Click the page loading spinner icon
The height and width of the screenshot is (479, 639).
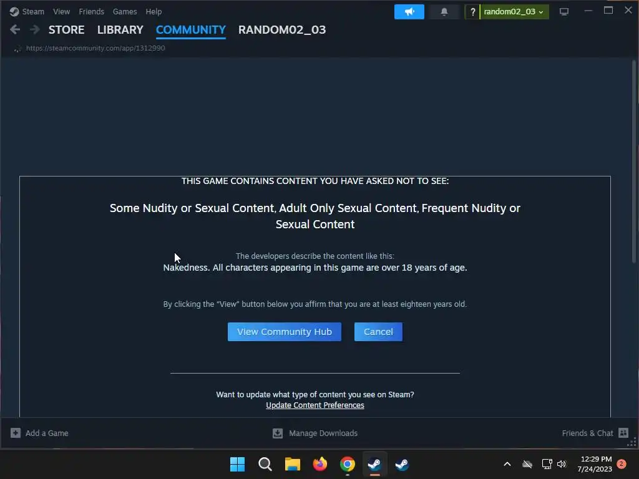(x=17, y=49)
